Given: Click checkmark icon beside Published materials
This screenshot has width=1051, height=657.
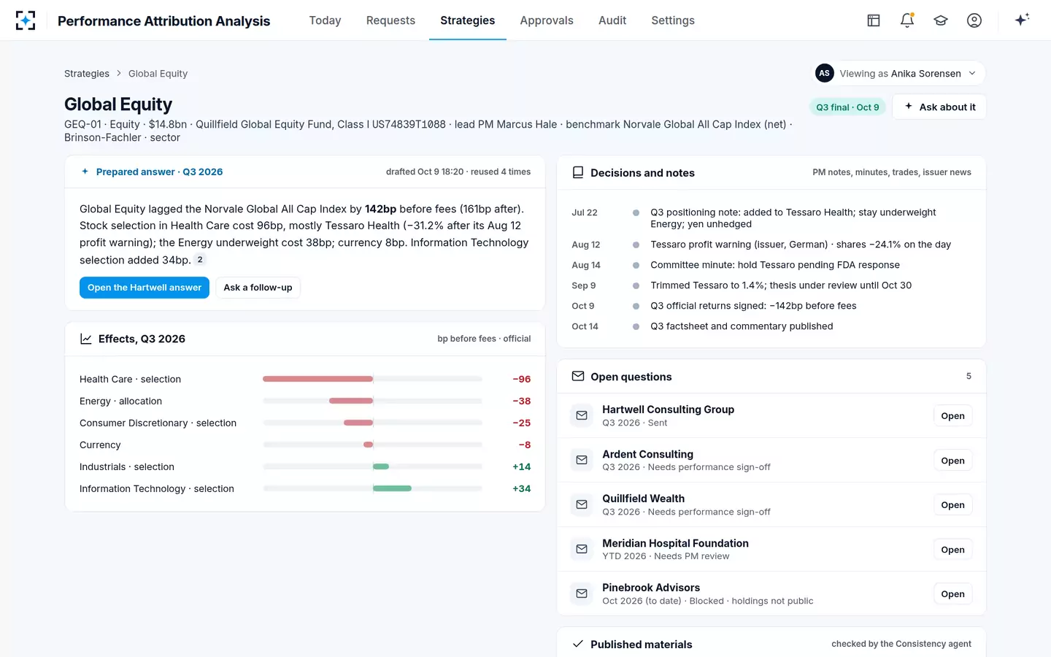Looking at the screenshot, I should 578,644.
